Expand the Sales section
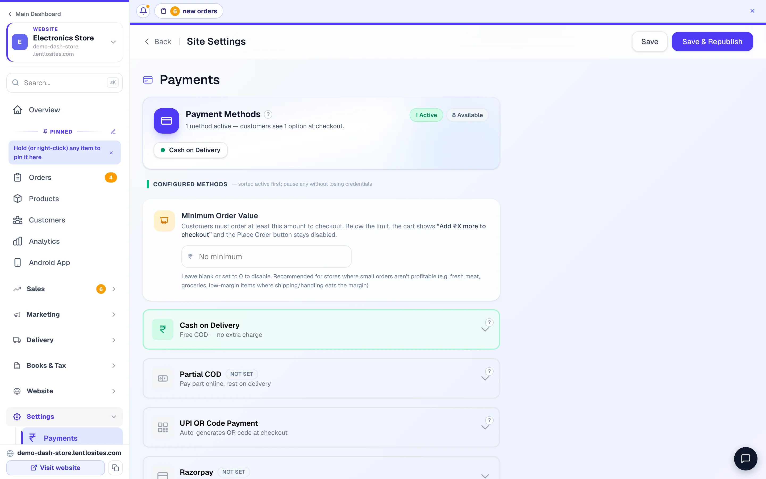 65,289
